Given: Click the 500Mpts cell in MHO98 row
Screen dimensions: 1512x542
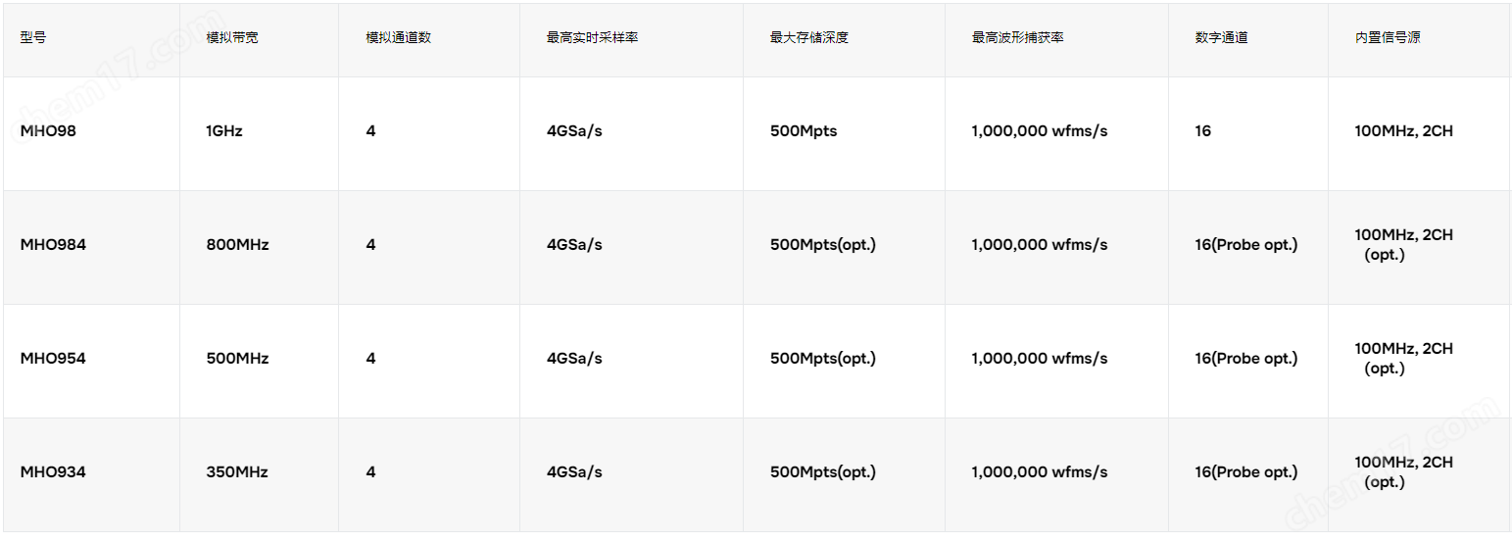Looking at the screenshot, I should [x=804, y=131].
